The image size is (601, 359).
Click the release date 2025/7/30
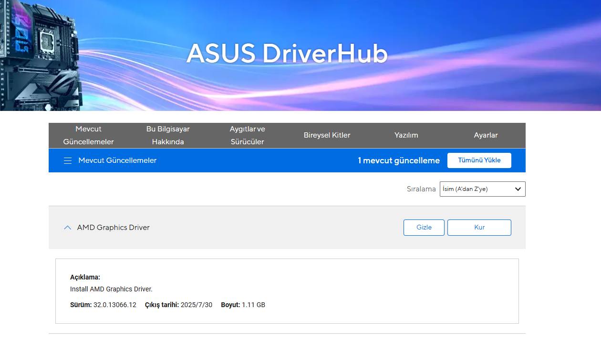click(x=197, y=305)
